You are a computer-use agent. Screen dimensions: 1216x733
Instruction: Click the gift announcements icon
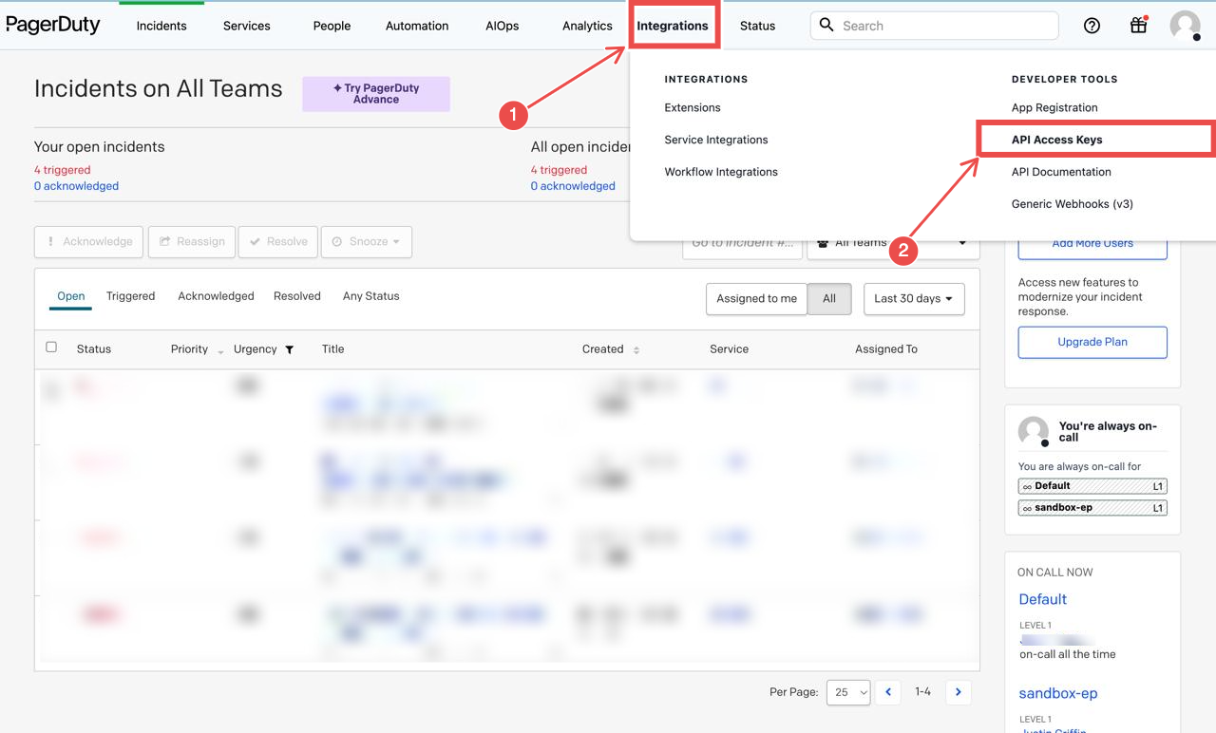pos(1137,26)
